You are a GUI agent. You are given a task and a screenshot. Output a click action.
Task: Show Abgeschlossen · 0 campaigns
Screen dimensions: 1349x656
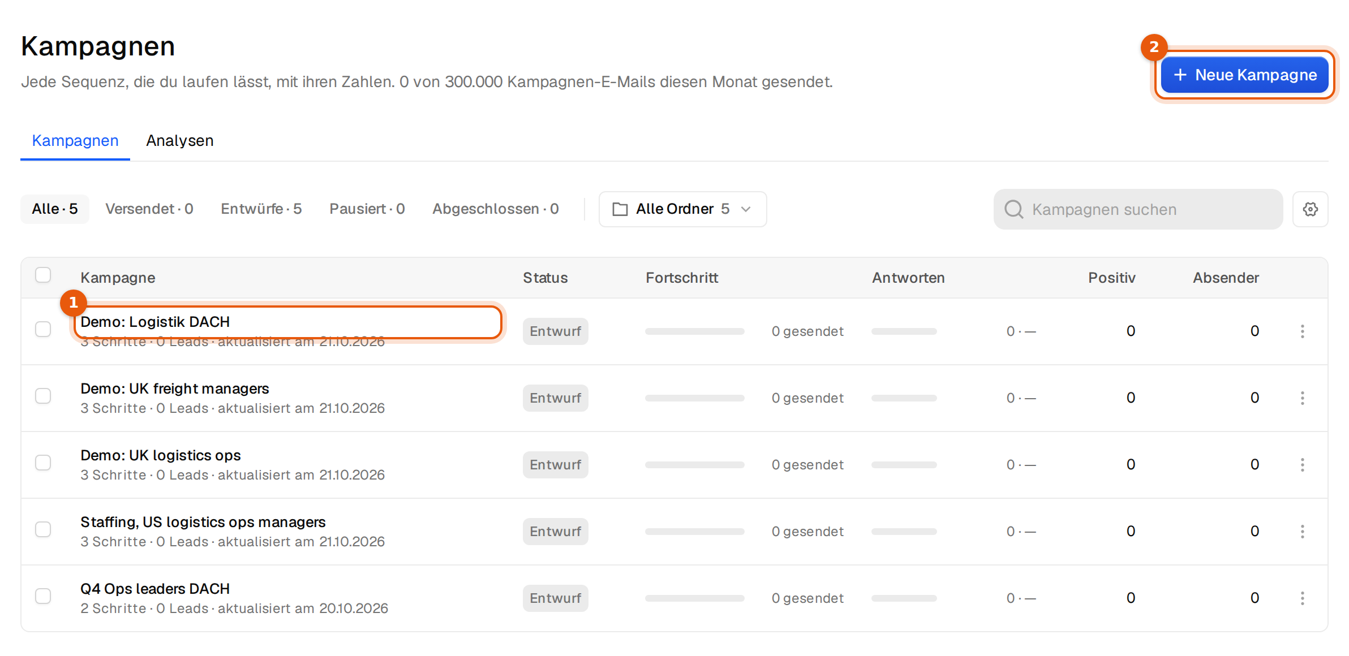click(496, 209)
